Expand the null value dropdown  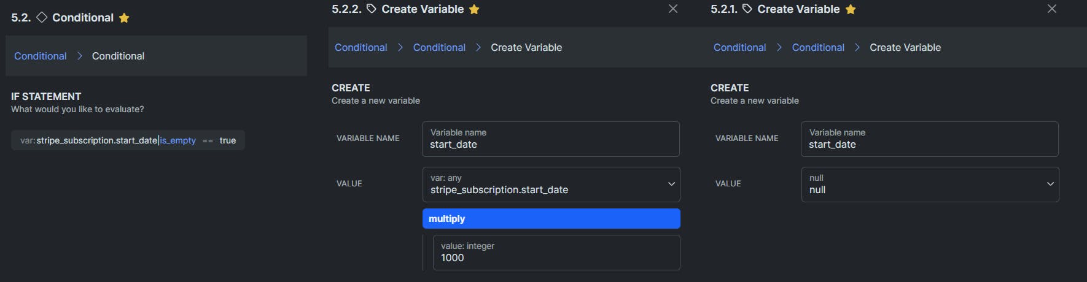pyautogui.click(x=1050, y=184)
